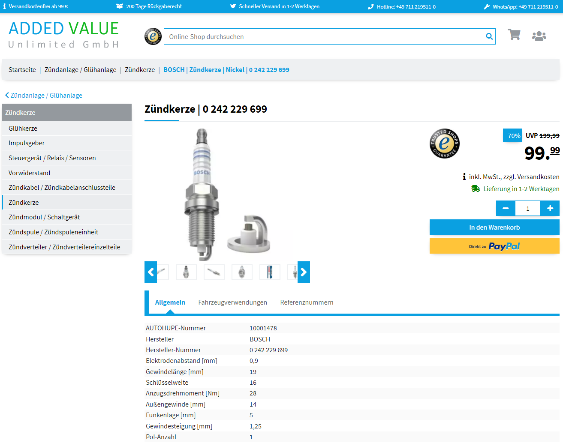
Task: Open Zündkerze breadcrumb link
Action: click(140, 69)
